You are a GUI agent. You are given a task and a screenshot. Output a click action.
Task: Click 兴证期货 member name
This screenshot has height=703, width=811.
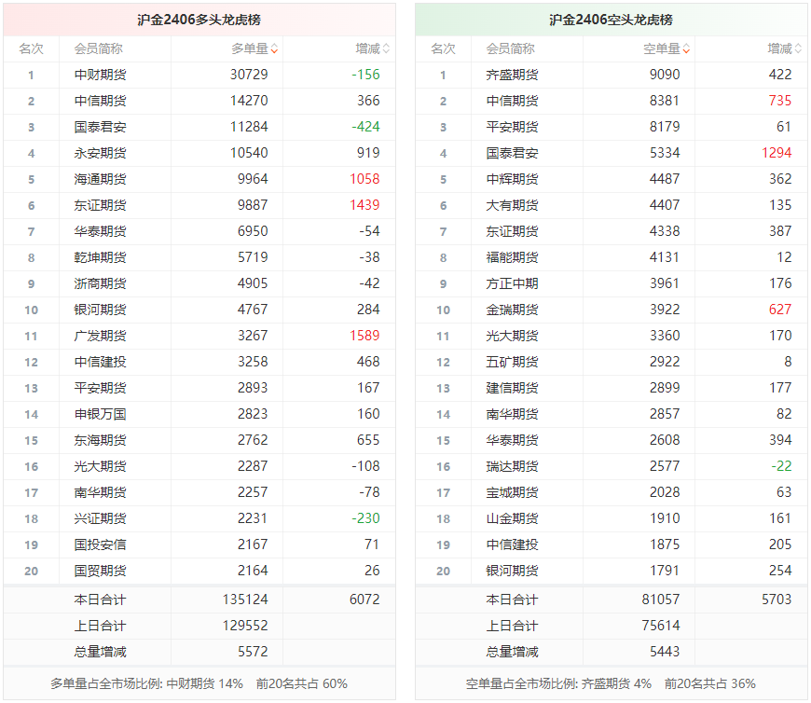[x=100, y=518]
